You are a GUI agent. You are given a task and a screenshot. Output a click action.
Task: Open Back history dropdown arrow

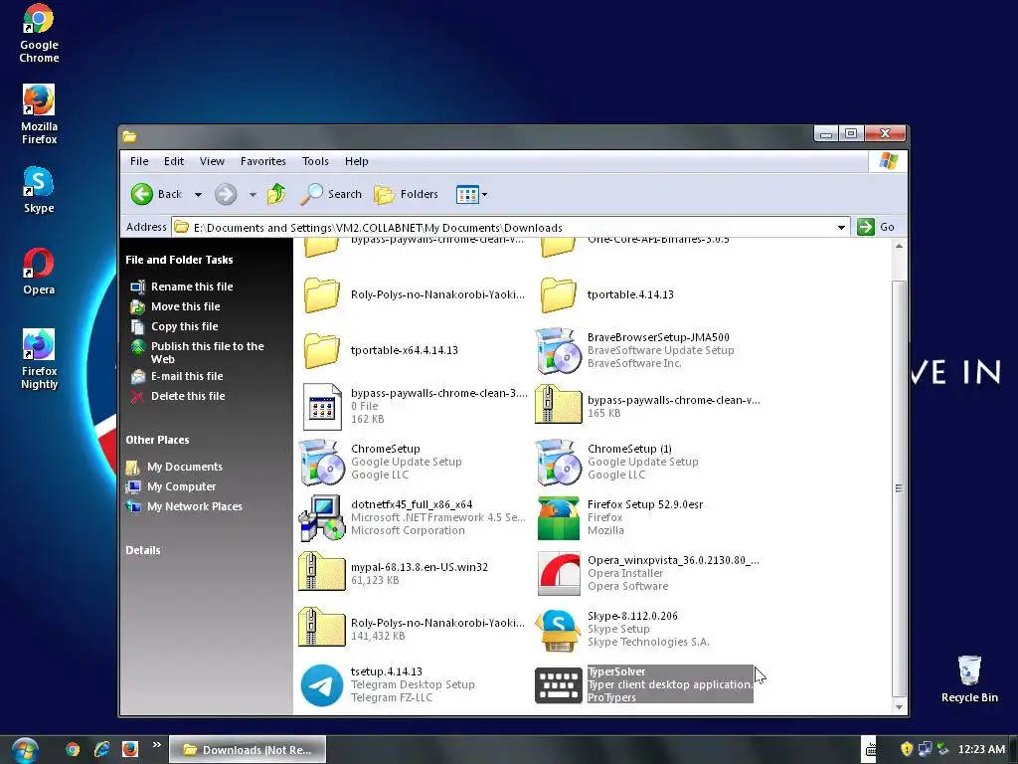198,194
